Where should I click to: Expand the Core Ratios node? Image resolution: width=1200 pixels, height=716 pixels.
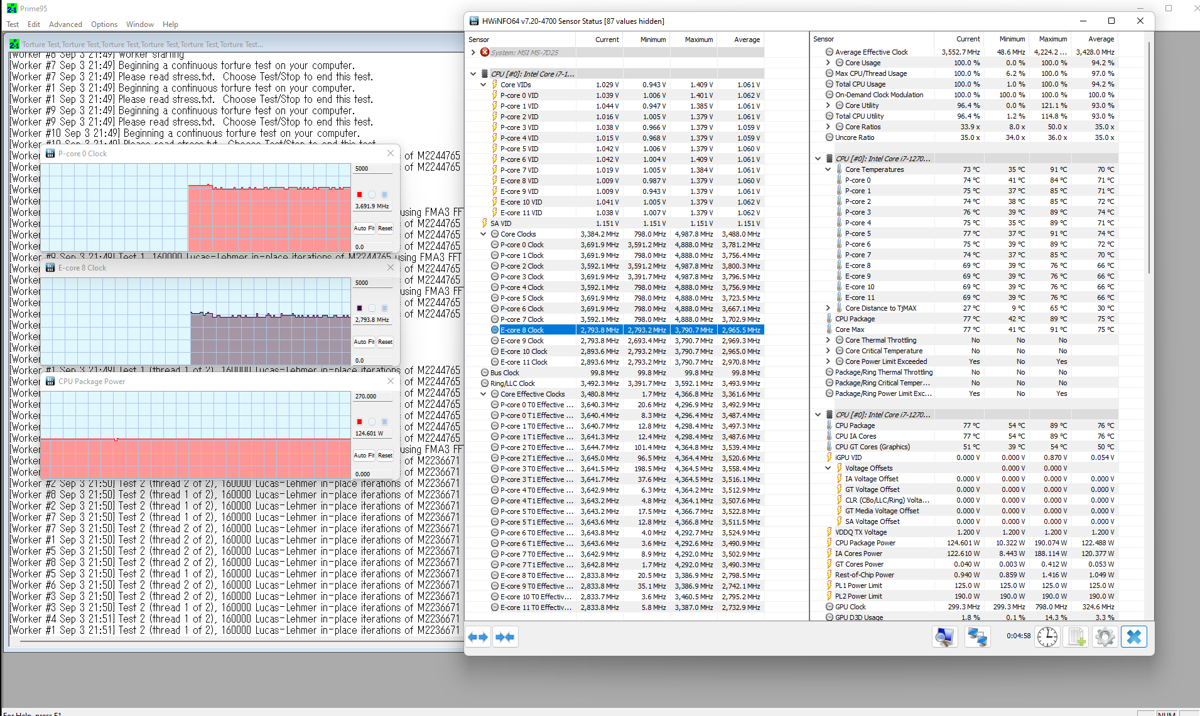pyautogui.click(x=828, y=127)
